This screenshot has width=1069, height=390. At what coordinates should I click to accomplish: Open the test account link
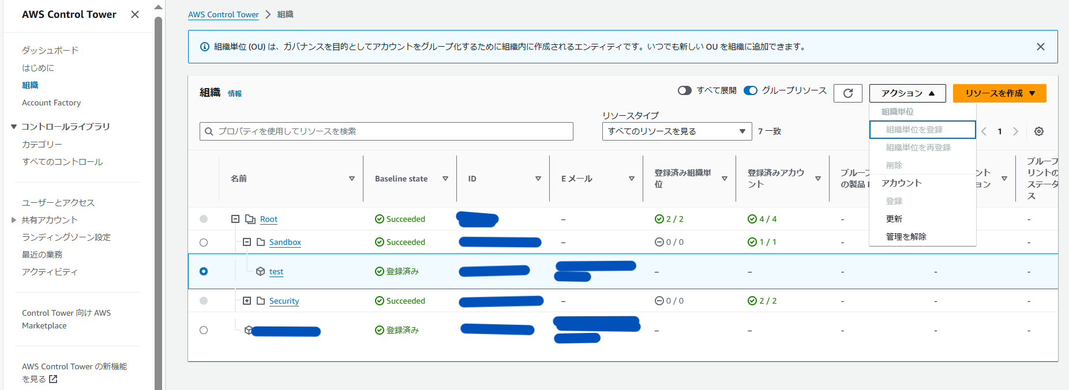tap(276, 272)
